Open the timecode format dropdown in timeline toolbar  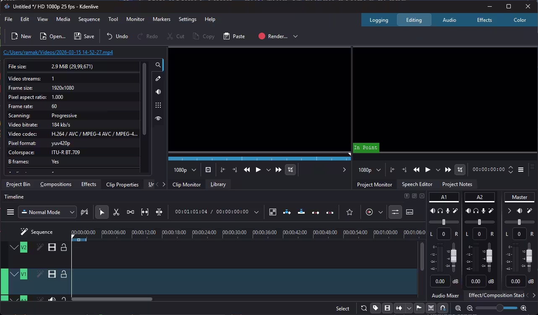tap(256, 212)
